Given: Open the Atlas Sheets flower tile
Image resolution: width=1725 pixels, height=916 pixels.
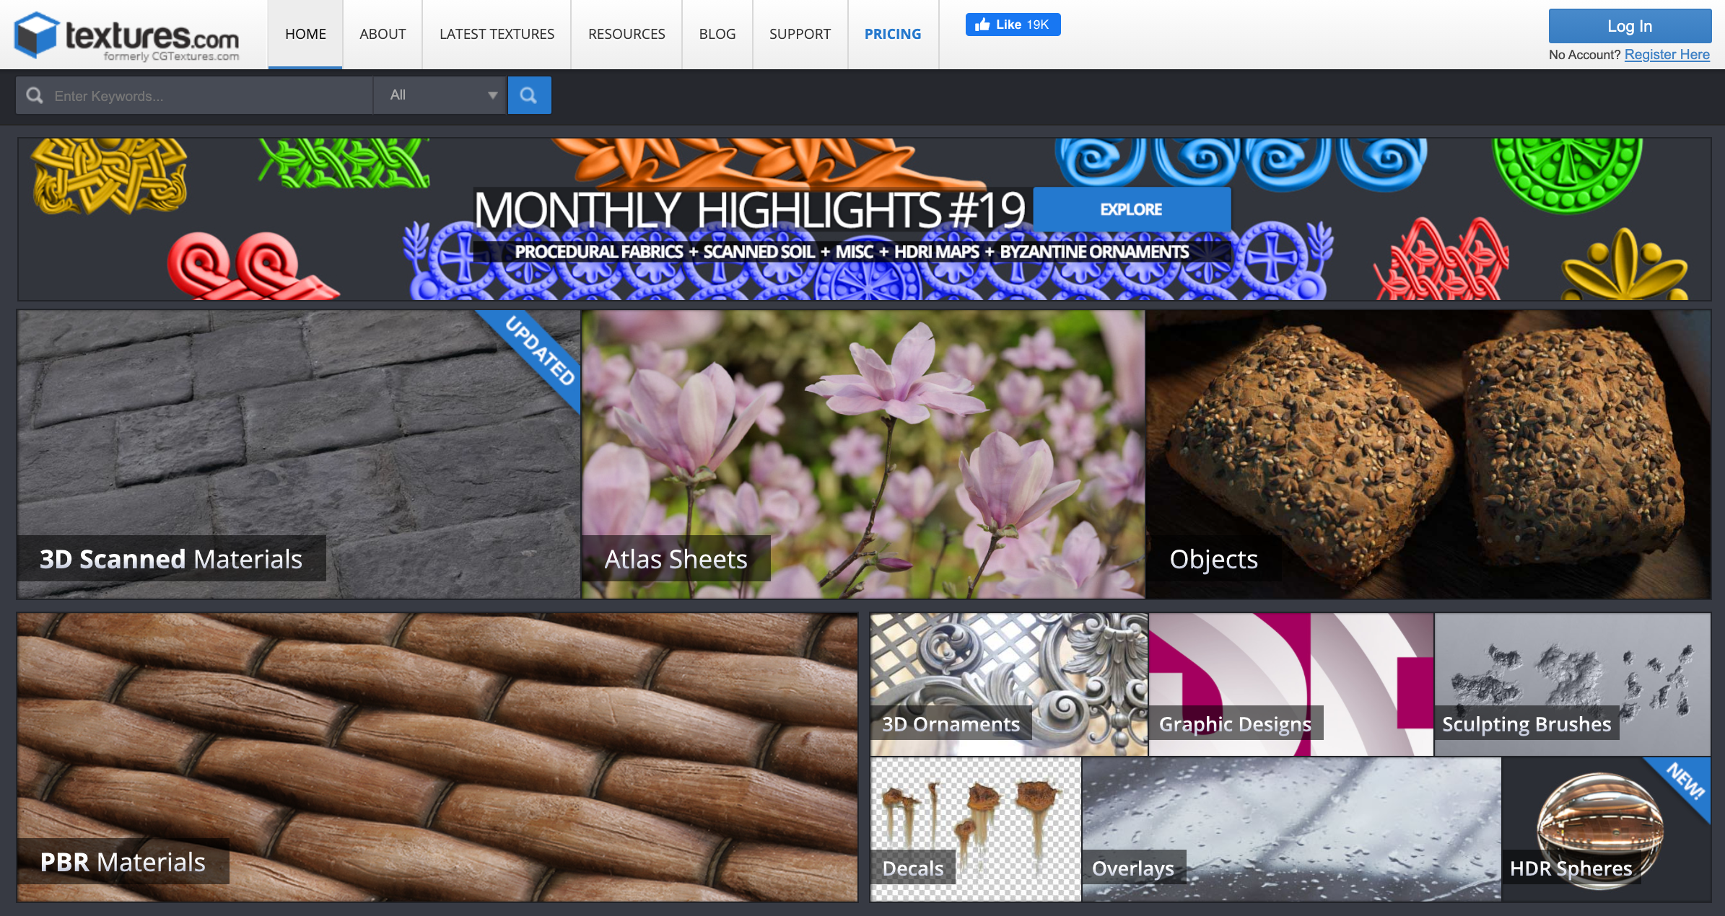Looking at the screenshot, I should (x=862, y=454).
